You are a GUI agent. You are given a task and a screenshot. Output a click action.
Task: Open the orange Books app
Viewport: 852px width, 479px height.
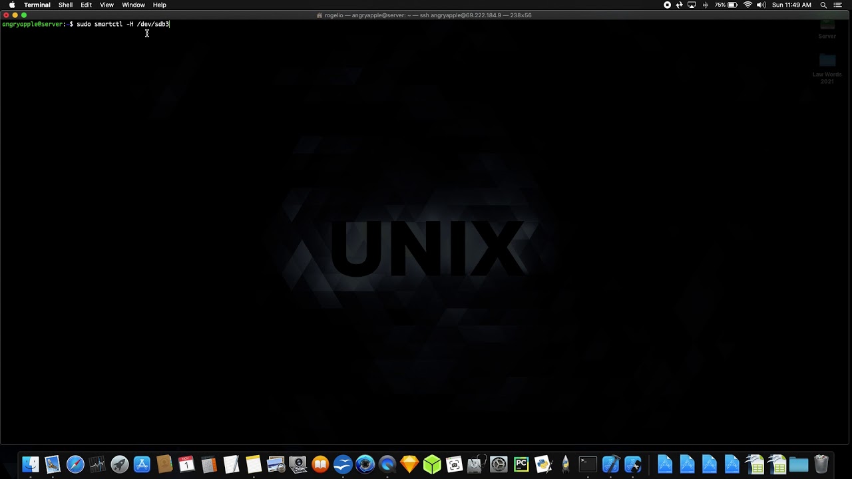click(320, 464)
